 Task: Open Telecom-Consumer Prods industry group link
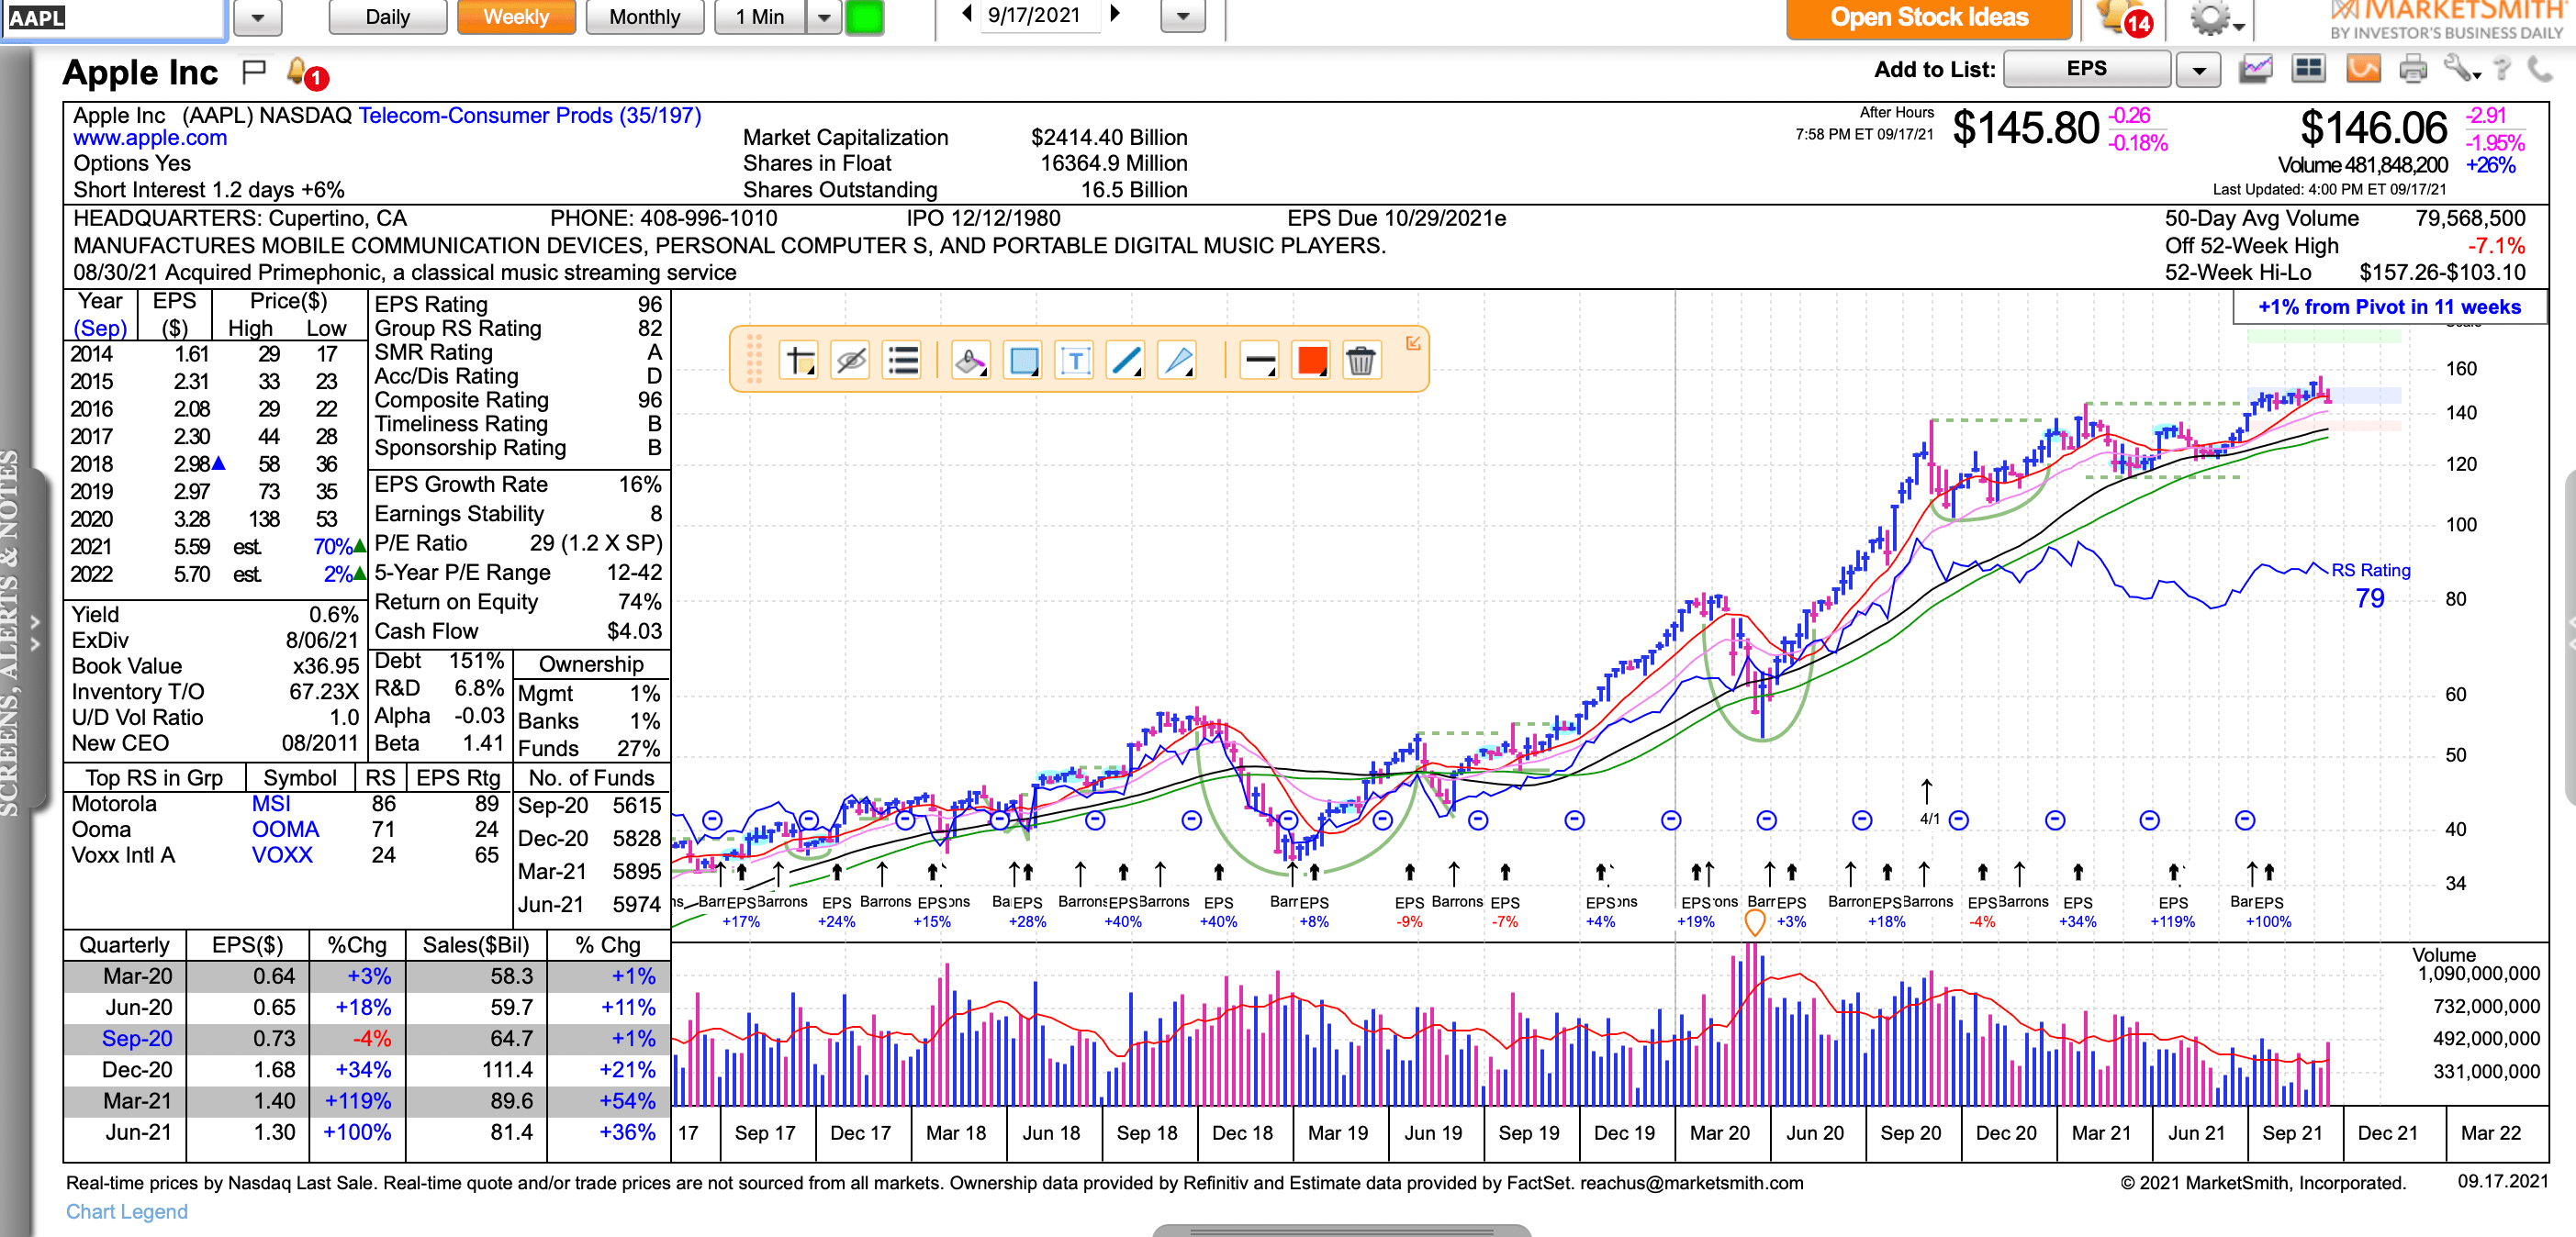[529, 115]
